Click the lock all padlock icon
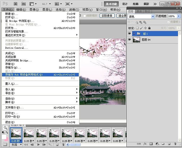Viewport: 182px width, 148px height. point(149,28)
